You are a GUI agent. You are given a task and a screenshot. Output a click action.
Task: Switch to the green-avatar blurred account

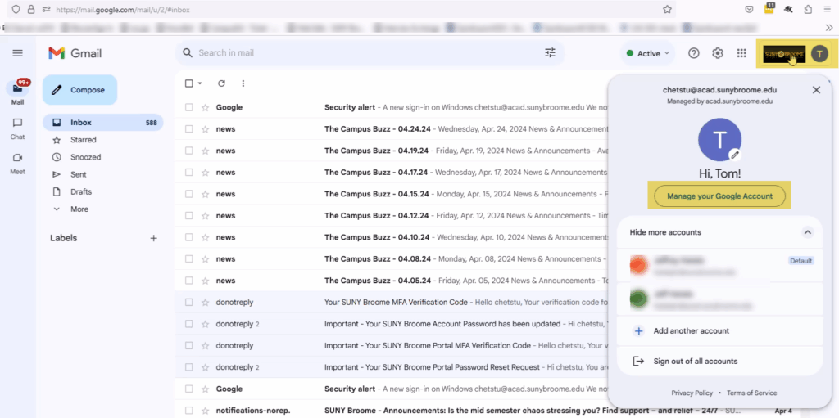click(x=719, y=299)
